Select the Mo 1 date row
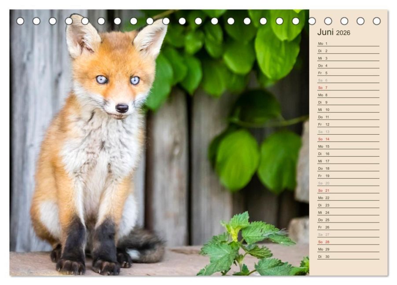This screenshot has width=397, height=285. pyautogui.click(x=348, y=44)
